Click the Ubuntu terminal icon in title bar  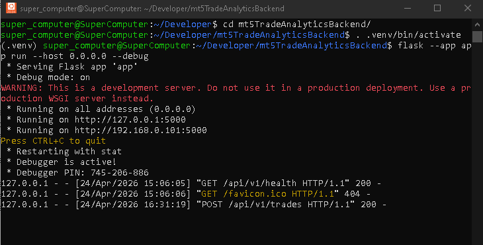11,8
